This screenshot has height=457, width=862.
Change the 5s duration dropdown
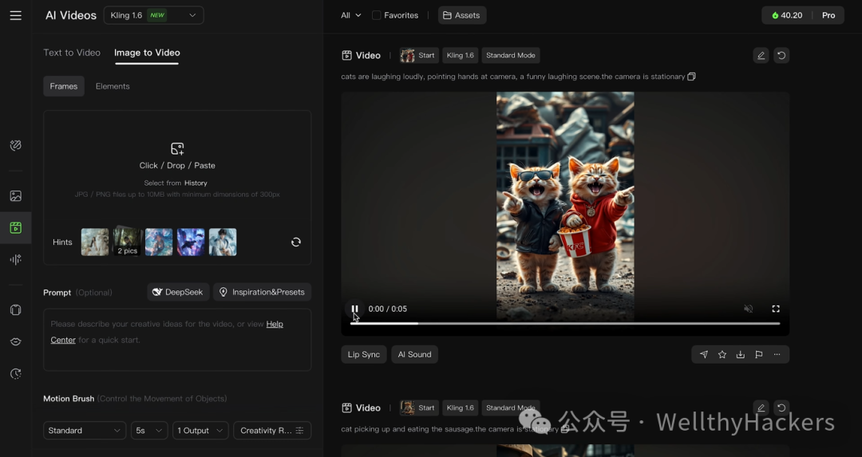149,431
